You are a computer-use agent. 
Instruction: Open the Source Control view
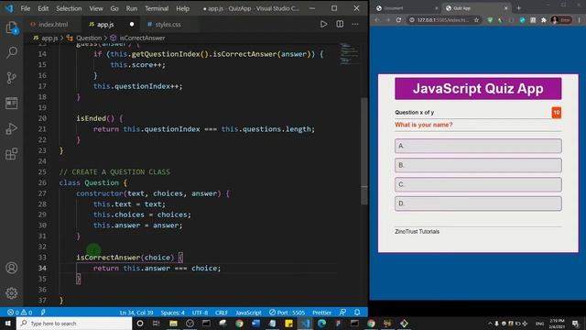[12, 77]
